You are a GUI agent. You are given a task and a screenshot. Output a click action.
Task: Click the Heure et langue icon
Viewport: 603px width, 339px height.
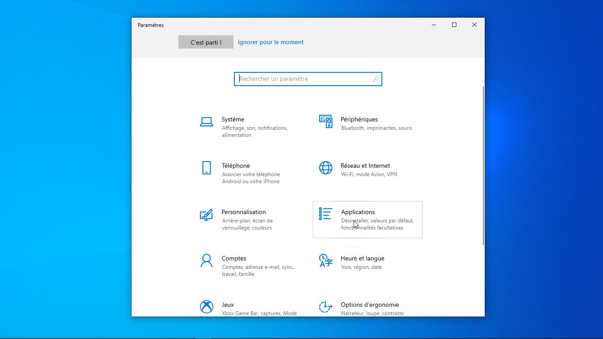(x=325, y=260)
